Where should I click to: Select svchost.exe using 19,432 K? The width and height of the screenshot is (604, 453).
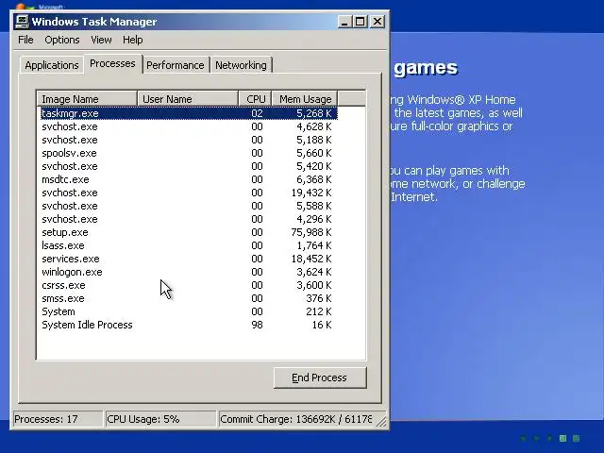pos(189,193)
